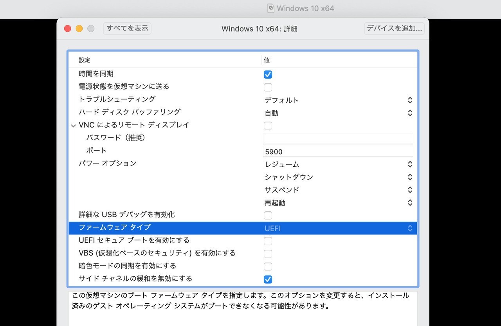Select the トラブルシューティング row label
The width and height of the screenshot is (501, 326).
[117, 99]
